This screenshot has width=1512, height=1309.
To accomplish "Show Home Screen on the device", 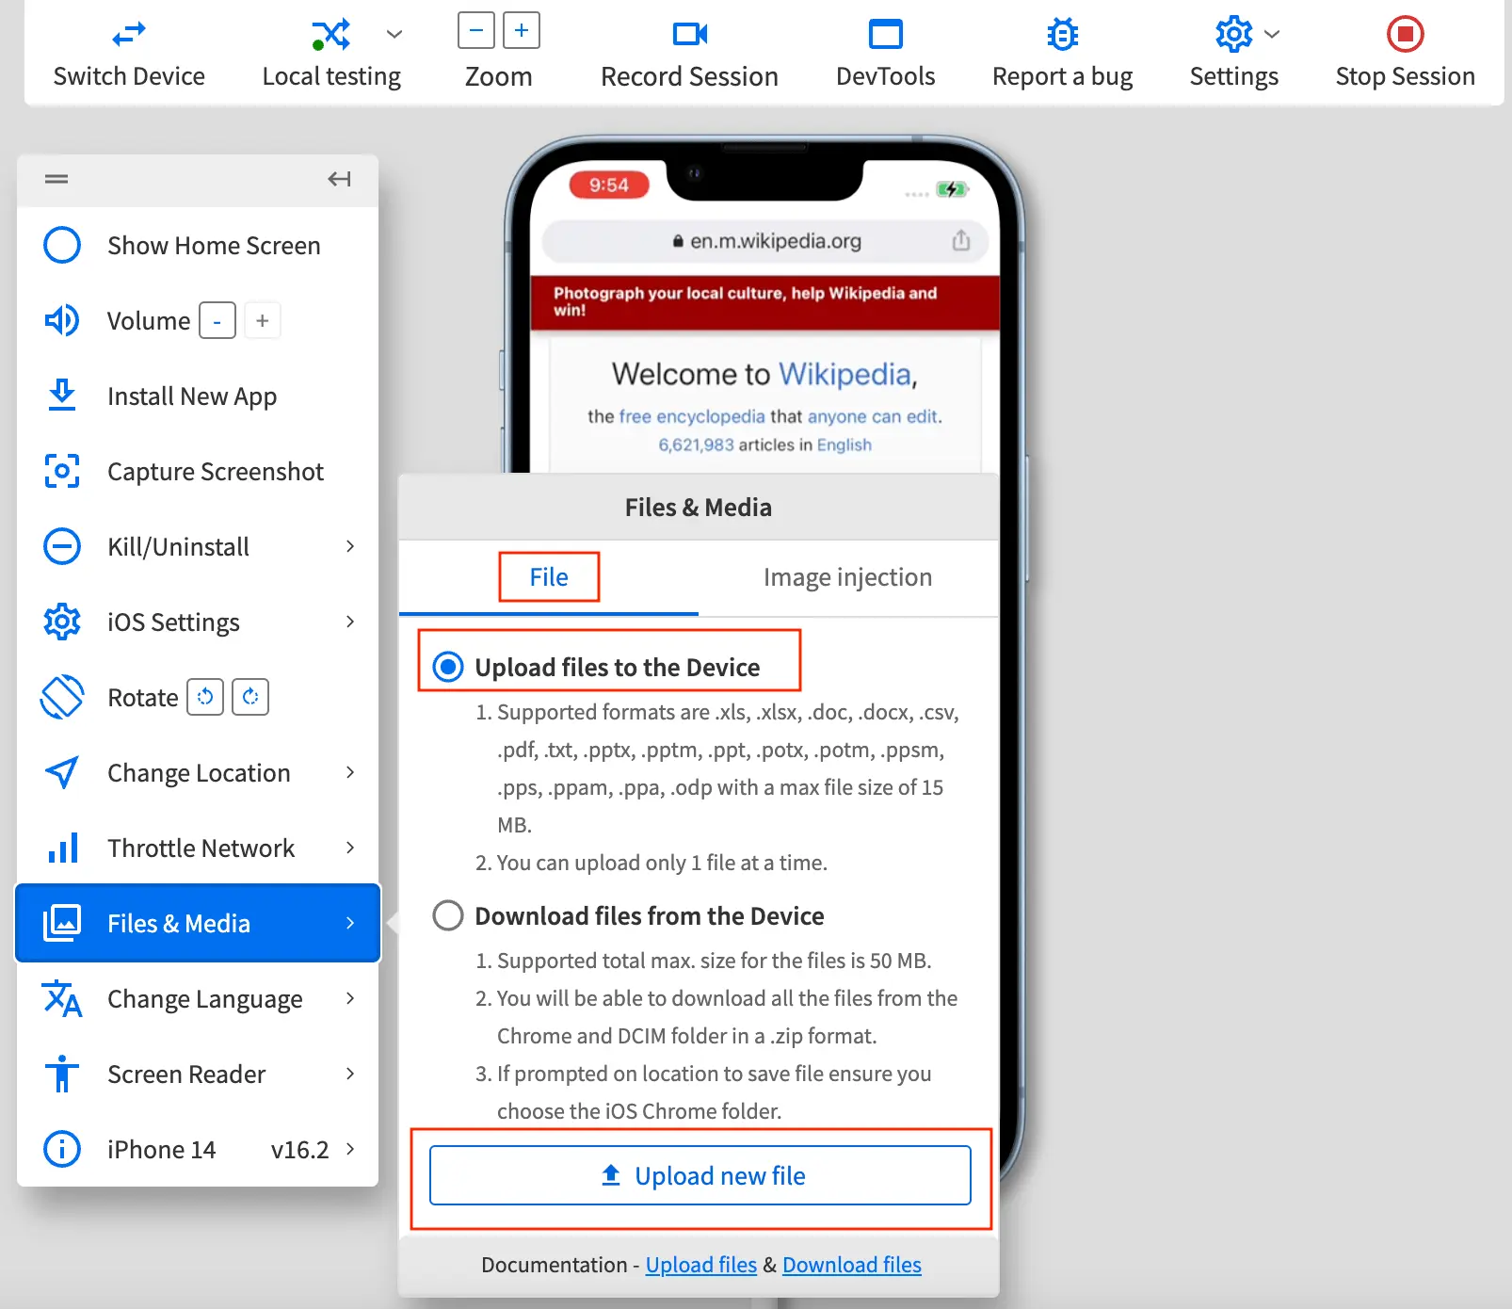I will pos(62,245).
